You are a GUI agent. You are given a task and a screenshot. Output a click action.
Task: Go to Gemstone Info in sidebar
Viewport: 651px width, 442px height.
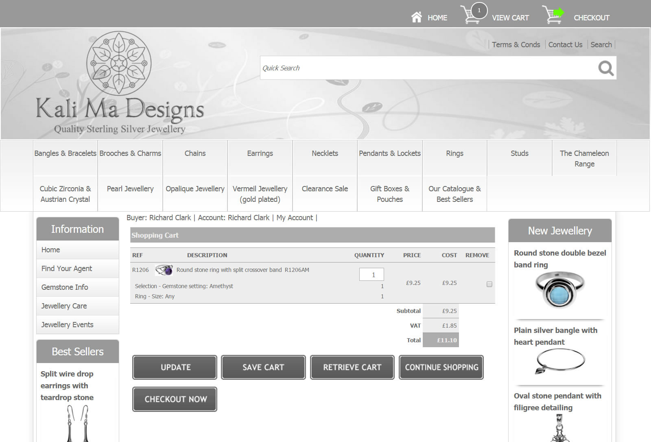(x=65, y=287)
